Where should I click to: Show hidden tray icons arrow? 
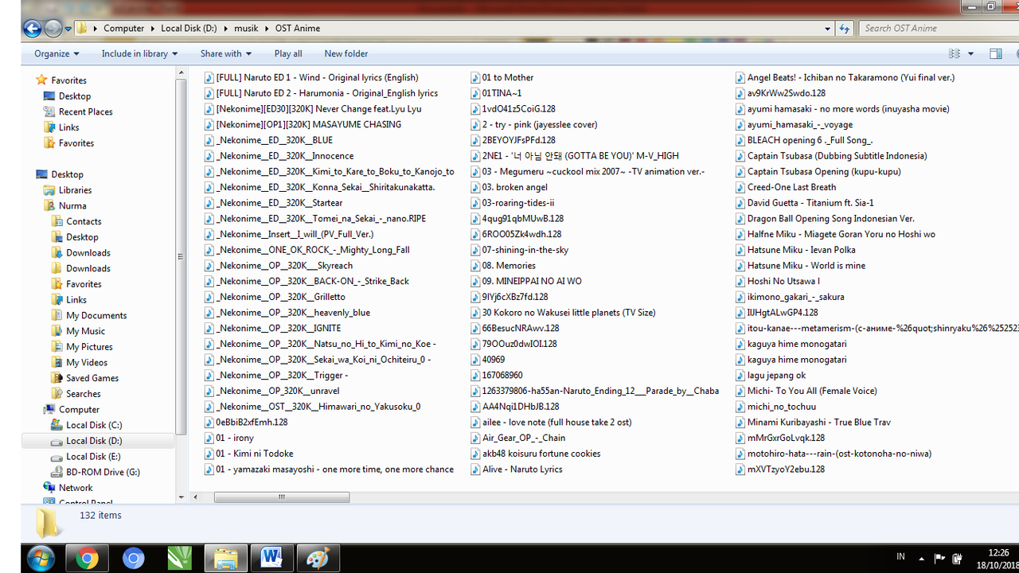point(922,558)
